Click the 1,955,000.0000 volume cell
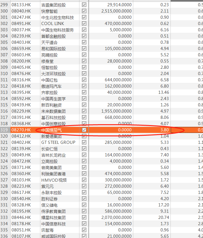 coord(111,111)
